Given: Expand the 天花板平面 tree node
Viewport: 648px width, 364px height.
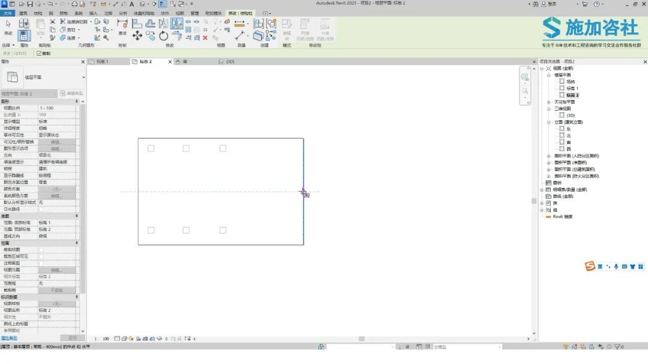Looking at the screenshot, I should pos(549,102).
